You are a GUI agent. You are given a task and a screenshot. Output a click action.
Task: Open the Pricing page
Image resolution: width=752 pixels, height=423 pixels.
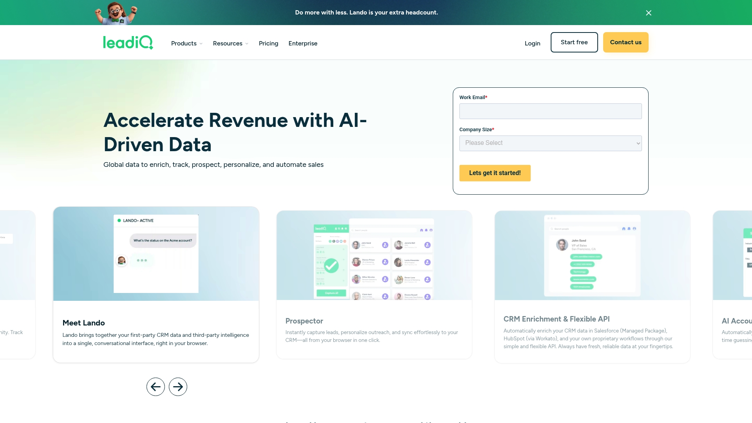[268, 43]
